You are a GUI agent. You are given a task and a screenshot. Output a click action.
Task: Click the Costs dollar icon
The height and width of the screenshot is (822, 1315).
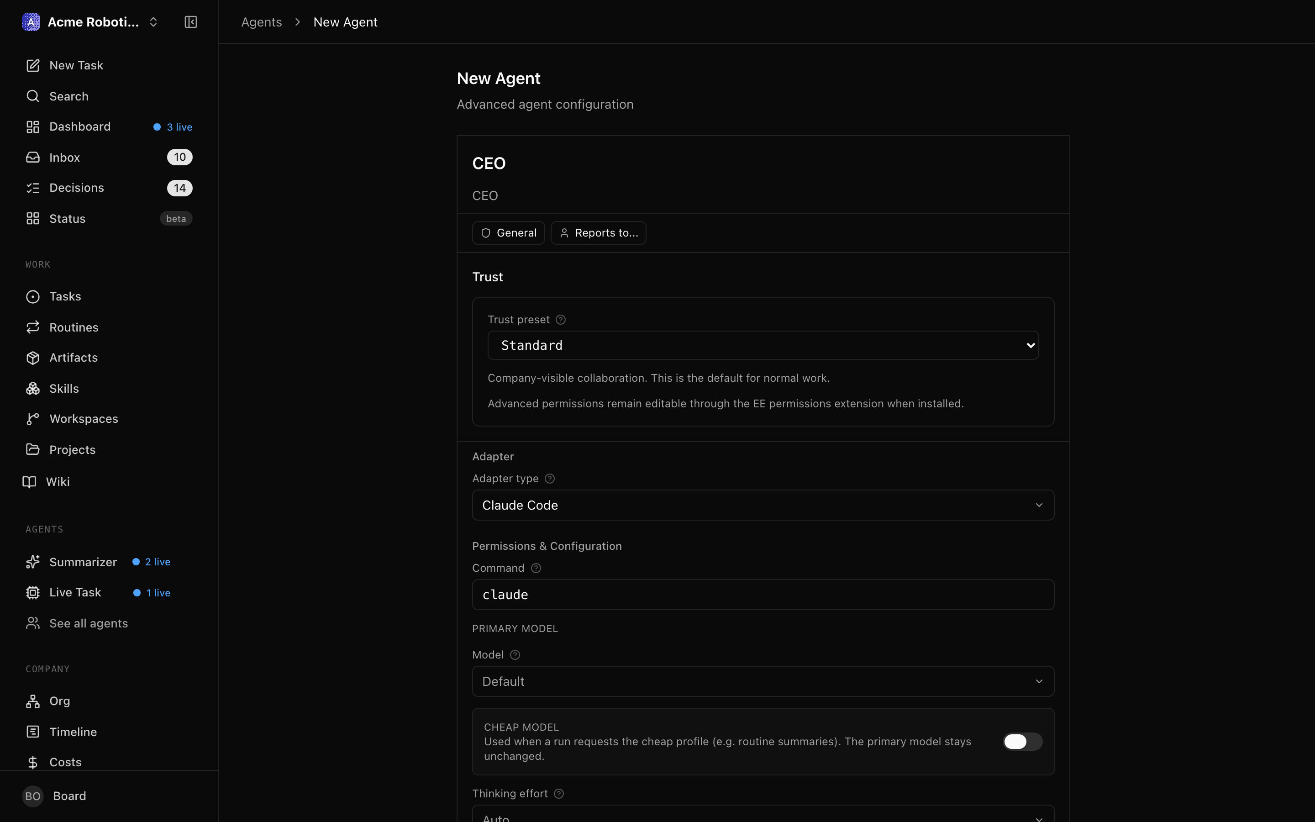(32, 762)
